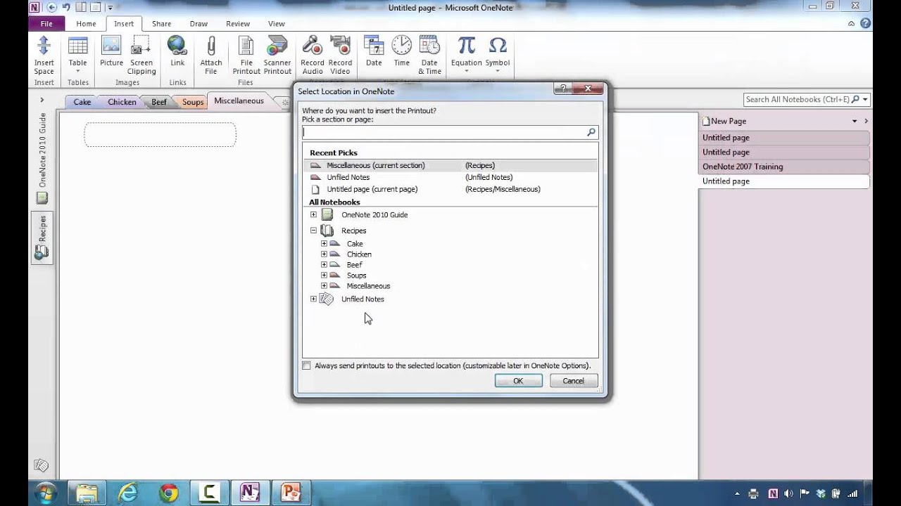Open the Recipes notebook in left sidebar

click(x=42, y=238)
